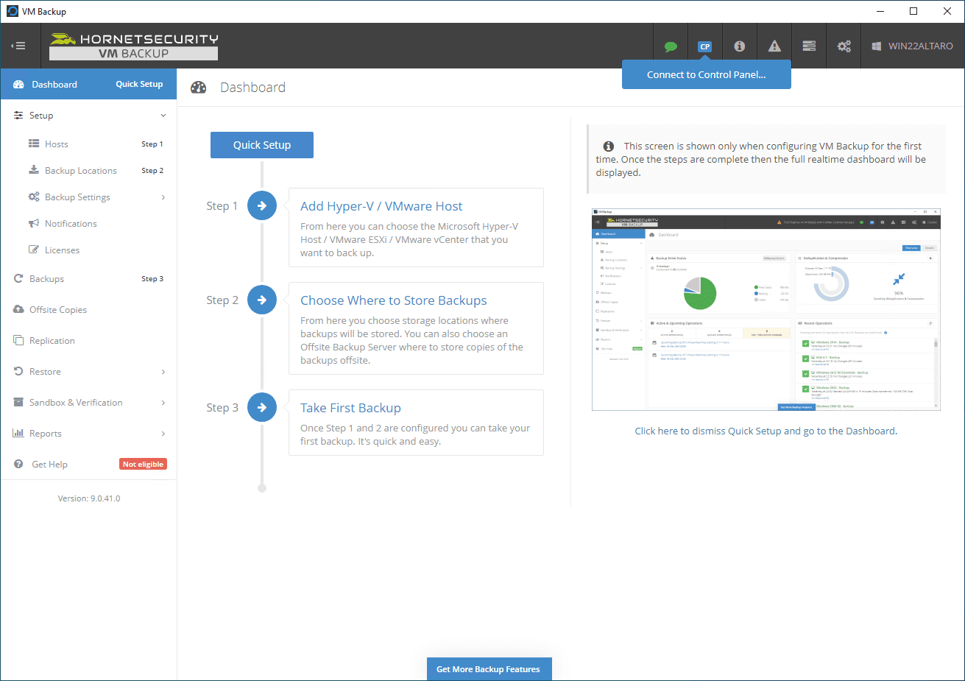The image size is (965, 681).
Task: Click Quick Setup label in sidebar header
Action: click(139, 84)
